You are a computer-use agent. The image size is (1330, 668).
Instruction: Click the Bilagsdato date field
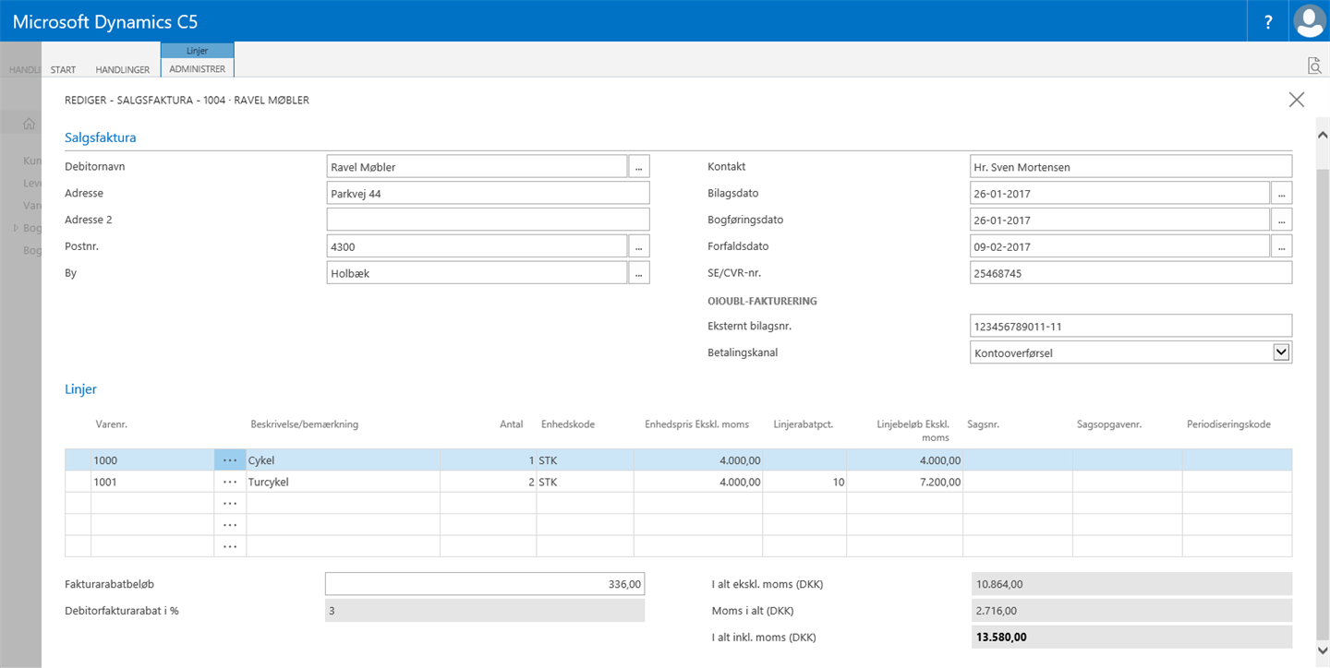click(x=1119, y=194)
